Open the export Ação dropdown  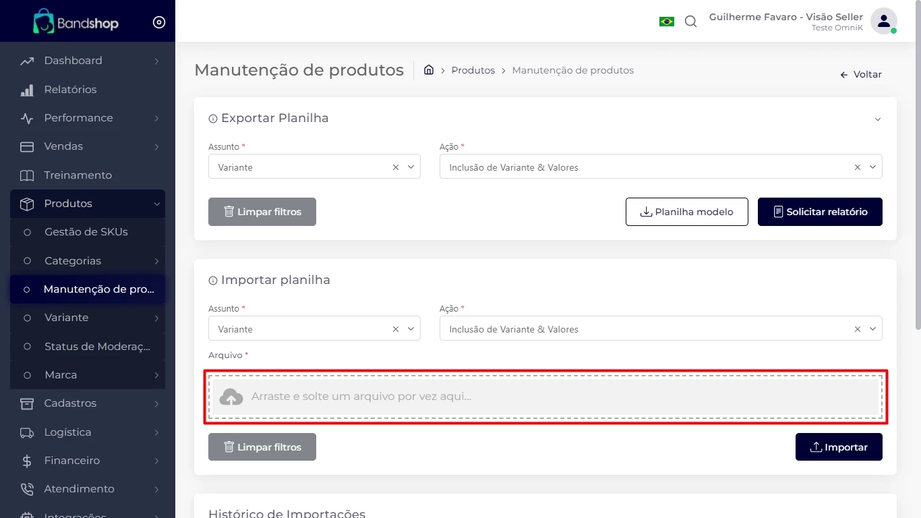[x=873, y=167]
